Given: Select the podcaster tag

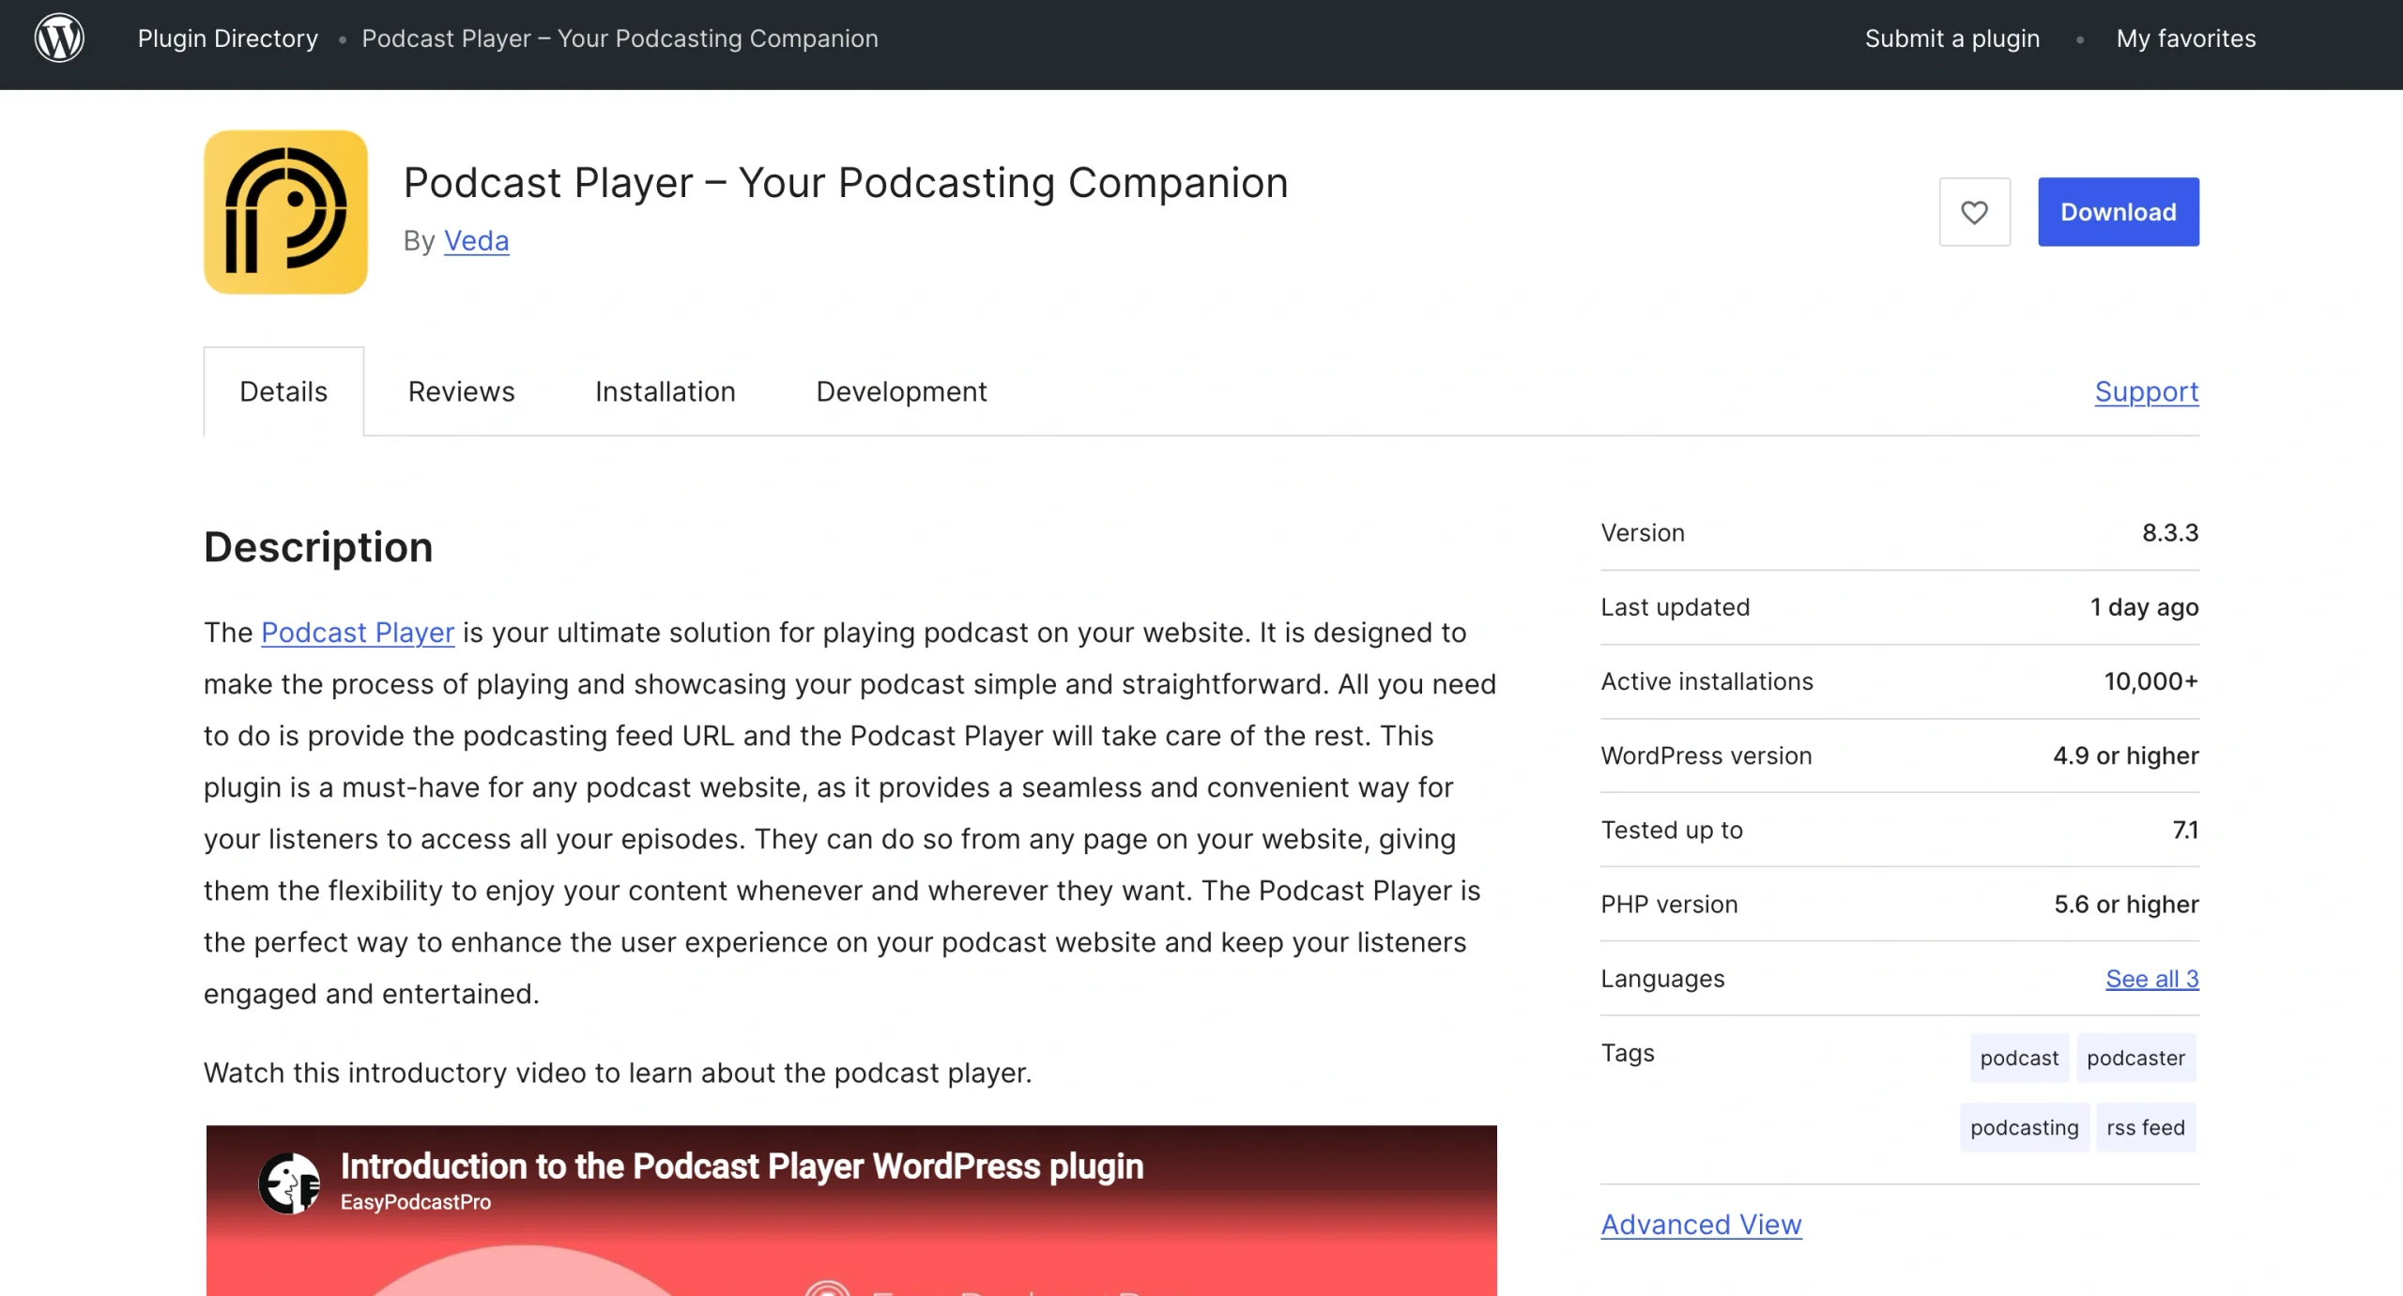Looking at the screenshot, I should click(2136, 1058).
